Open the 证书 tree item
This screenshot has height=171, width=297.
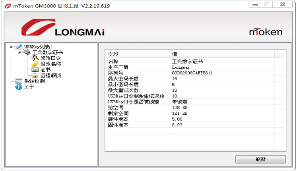tap(45, 70)
